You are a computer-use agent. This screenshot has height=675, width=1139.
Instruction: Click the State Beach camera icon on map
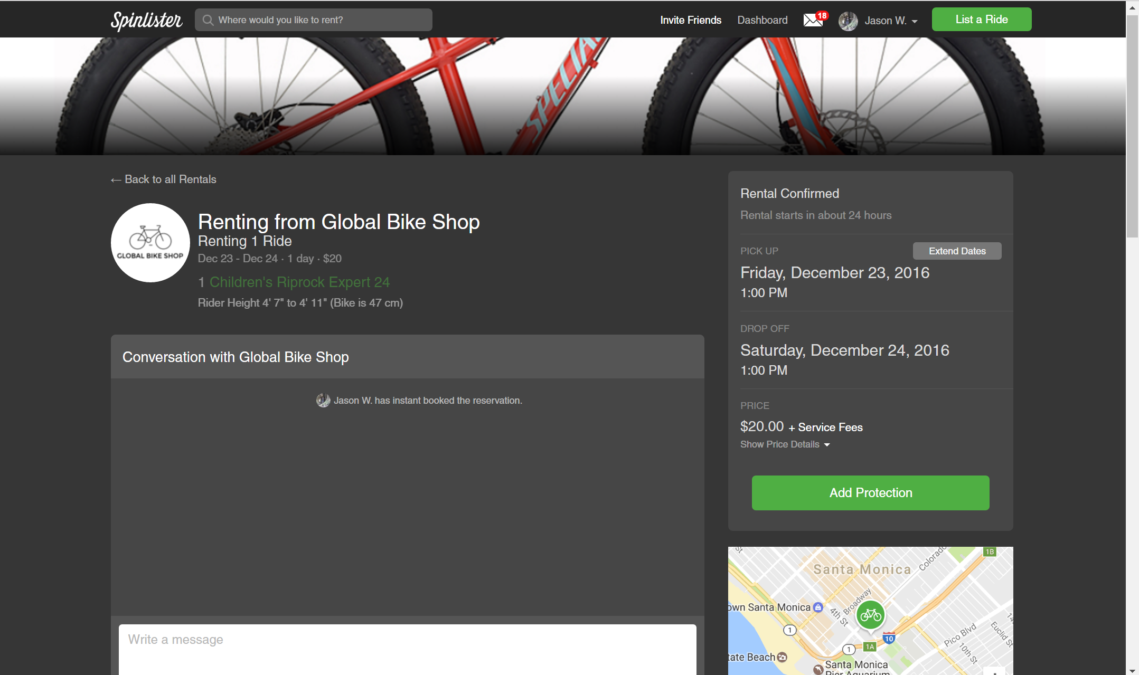[x=783, y=657]
